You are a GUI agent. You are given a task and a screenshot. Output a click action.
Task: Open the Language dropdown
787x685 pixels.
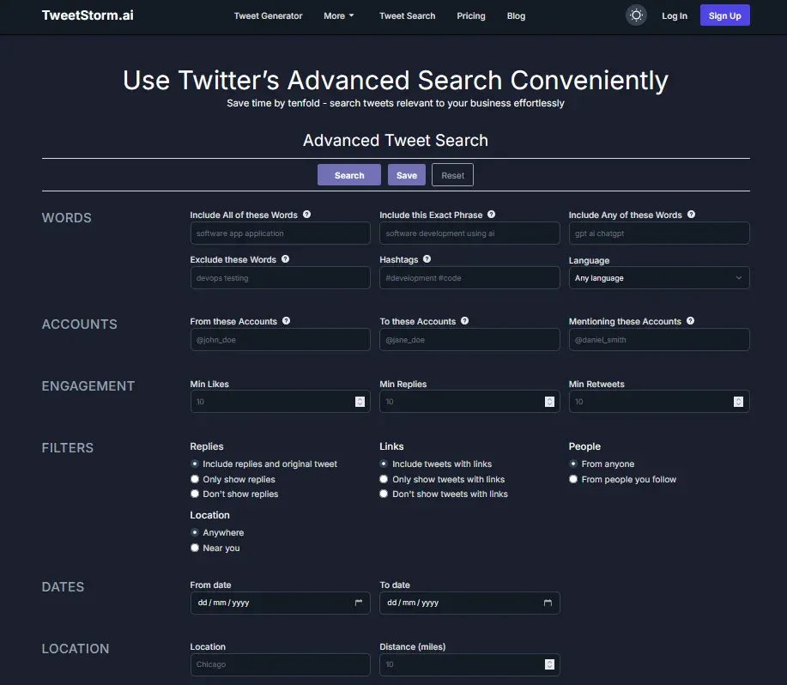click(x=658, y=277)
